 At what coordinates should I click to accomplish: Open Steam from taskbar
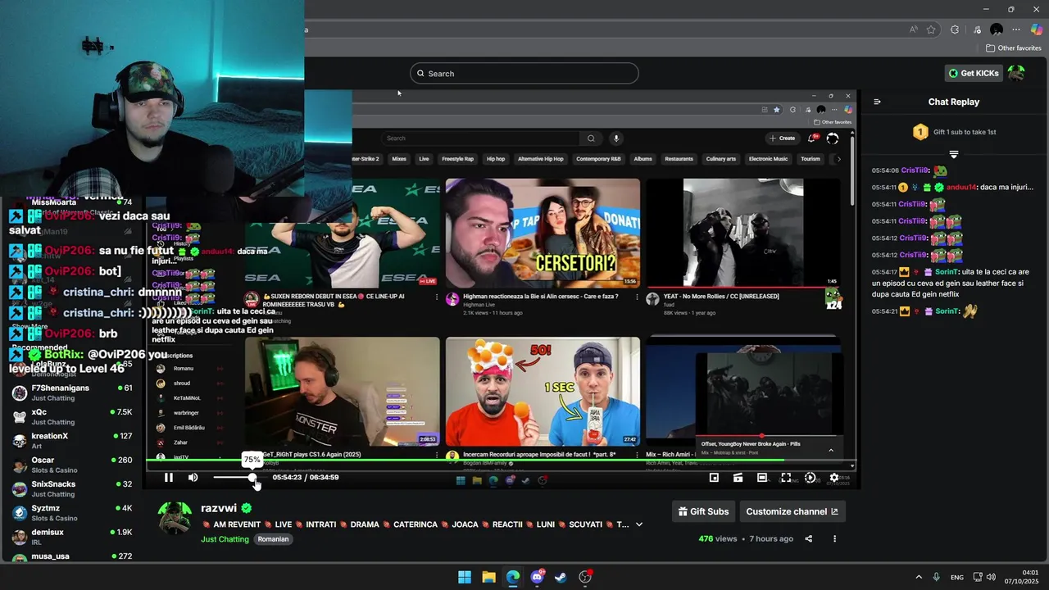coord(561,577)
